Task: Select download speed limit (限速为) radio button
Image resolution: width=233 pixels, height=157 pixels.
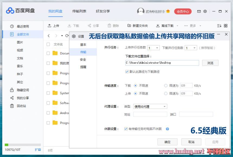Action: tap(166, 86)
